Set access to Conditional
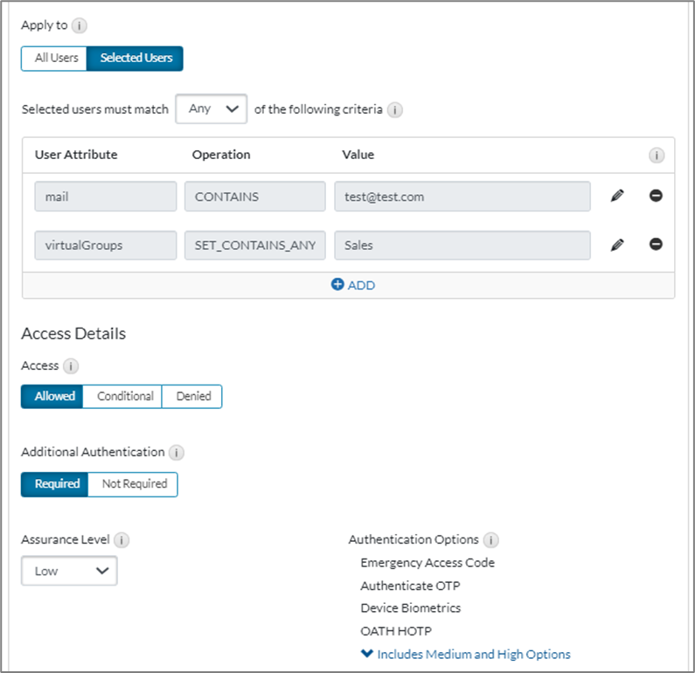The image size is (695, 673). (x=125, y=397)
